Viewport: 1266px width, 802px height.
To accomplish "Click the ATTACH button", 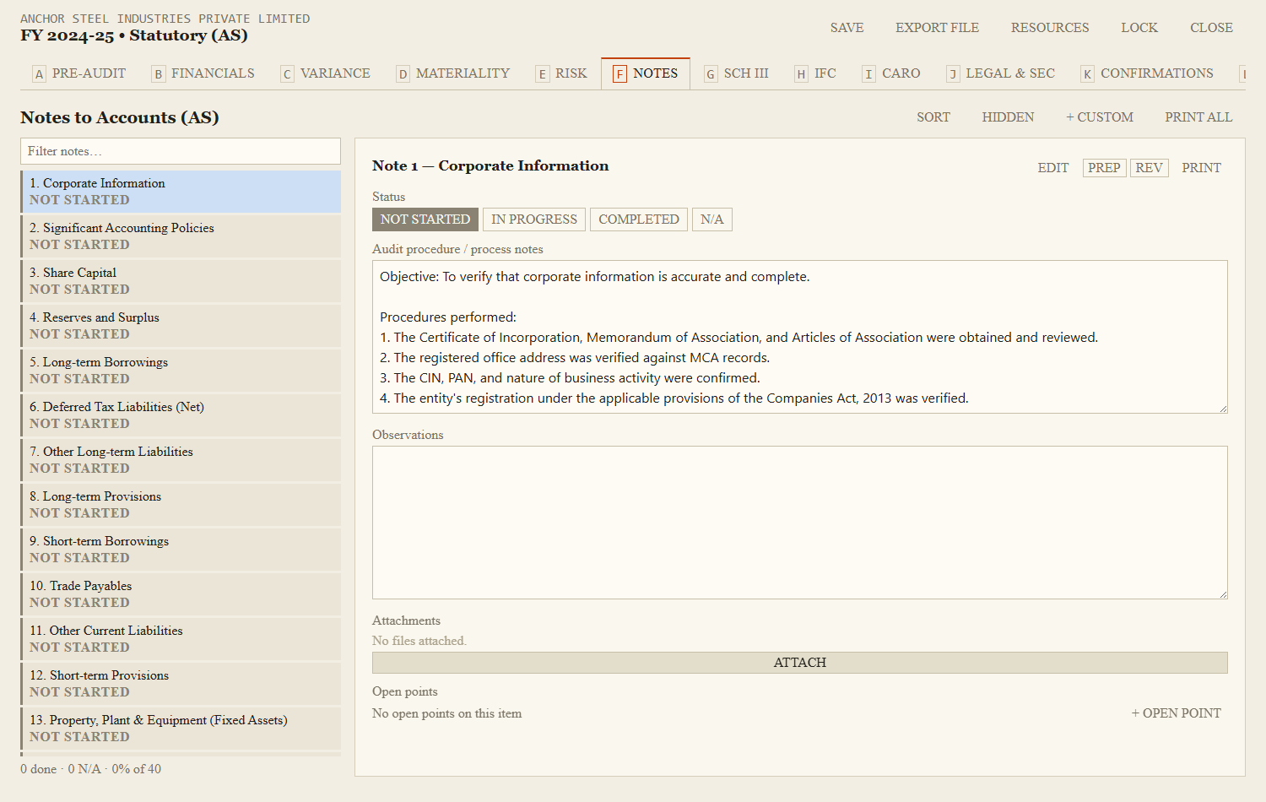I will tap(800, 663).
